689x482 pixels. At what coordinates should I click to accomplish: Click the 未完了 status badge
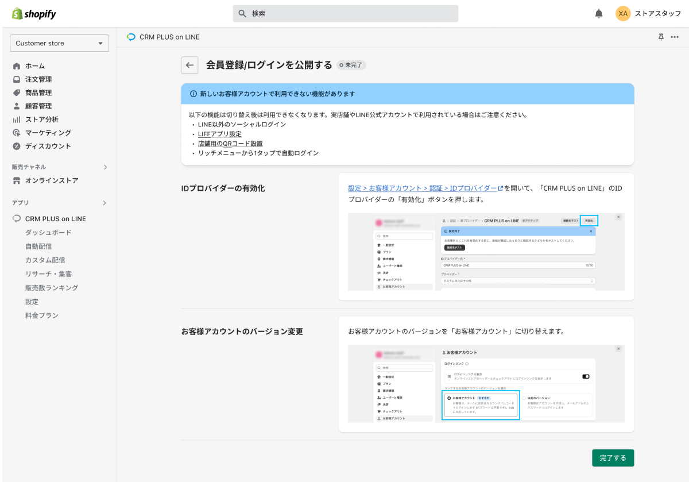pos(351,65)
